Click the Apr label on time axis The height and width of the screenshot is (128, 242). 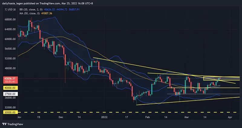tap(230, 117)
